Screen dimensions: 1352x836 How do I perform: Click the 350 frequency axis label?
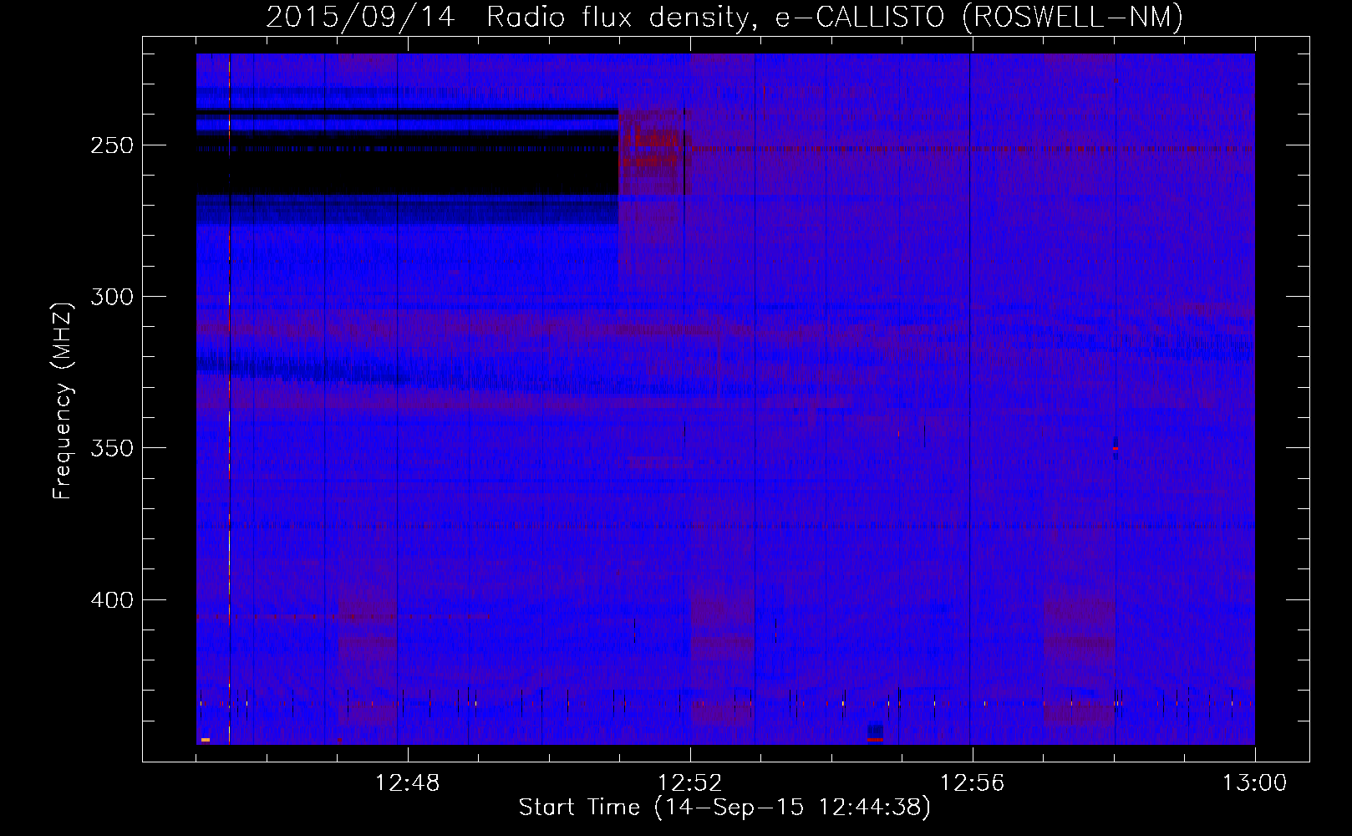pos(111,448)
